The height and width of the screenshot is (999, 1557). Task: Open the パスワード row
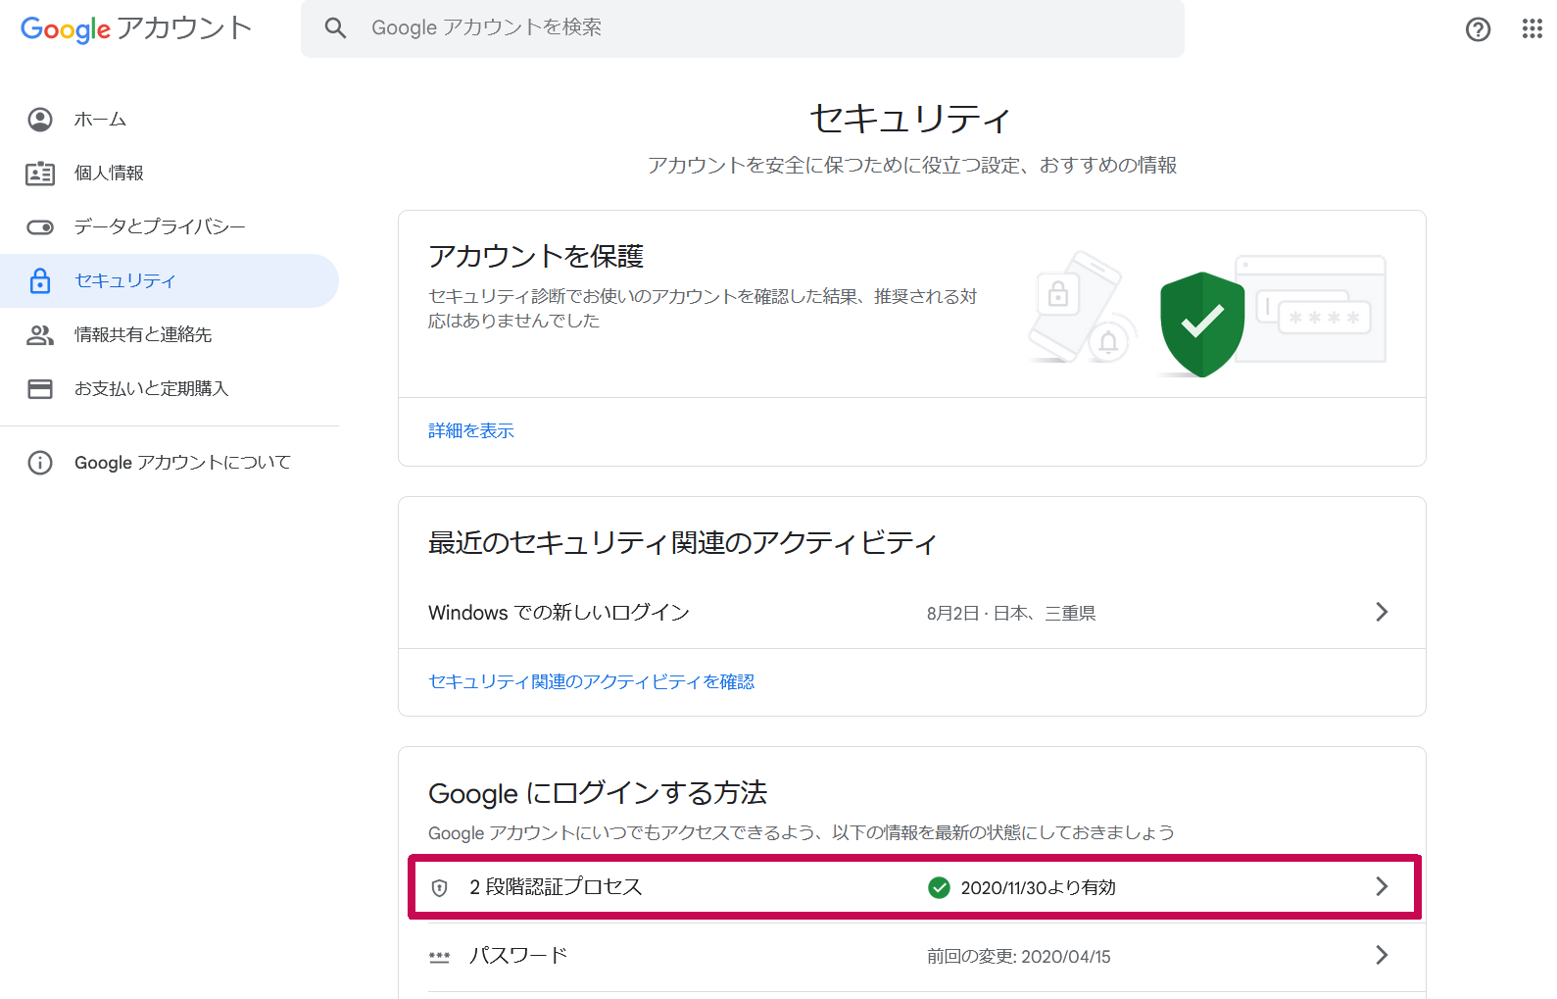click(911, 956)
